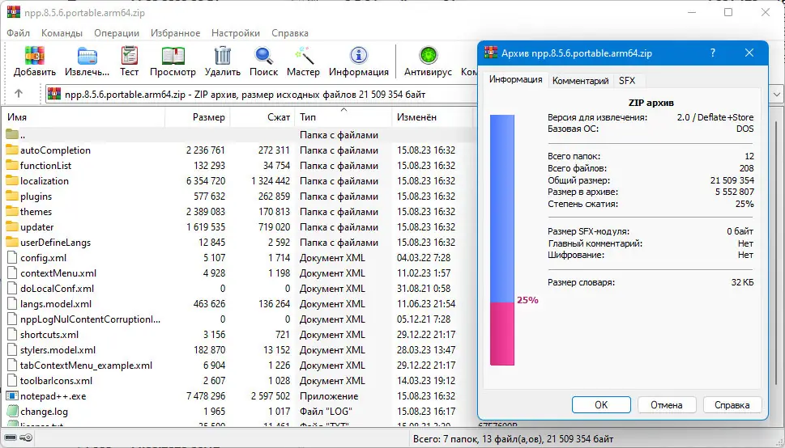Open the Просмотр viewer icon
Viewport: 785px width, 448px height.
click(173, 56)
